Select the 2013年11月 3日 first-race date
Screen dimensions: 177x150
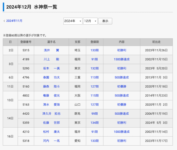click(x=156, y=77)
